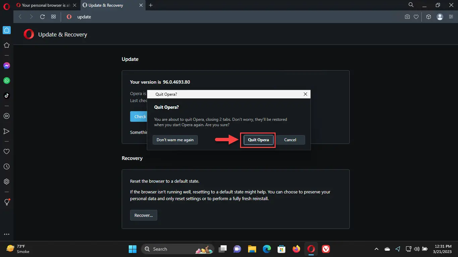Open Speed Dial grid icon

[x=53, y=17]
